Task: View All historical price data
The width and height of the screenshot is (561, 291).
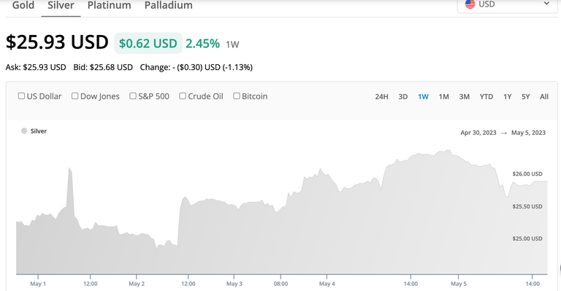Action: [543, 97]
